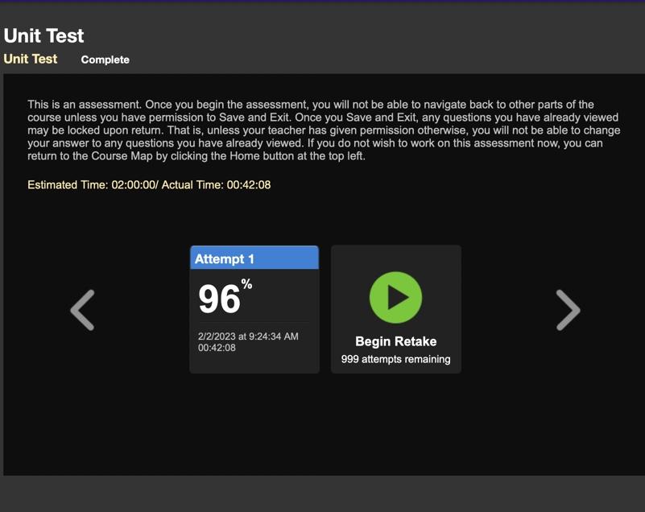
Task: Click the purple bar at the page top
Action: (322, 1)
